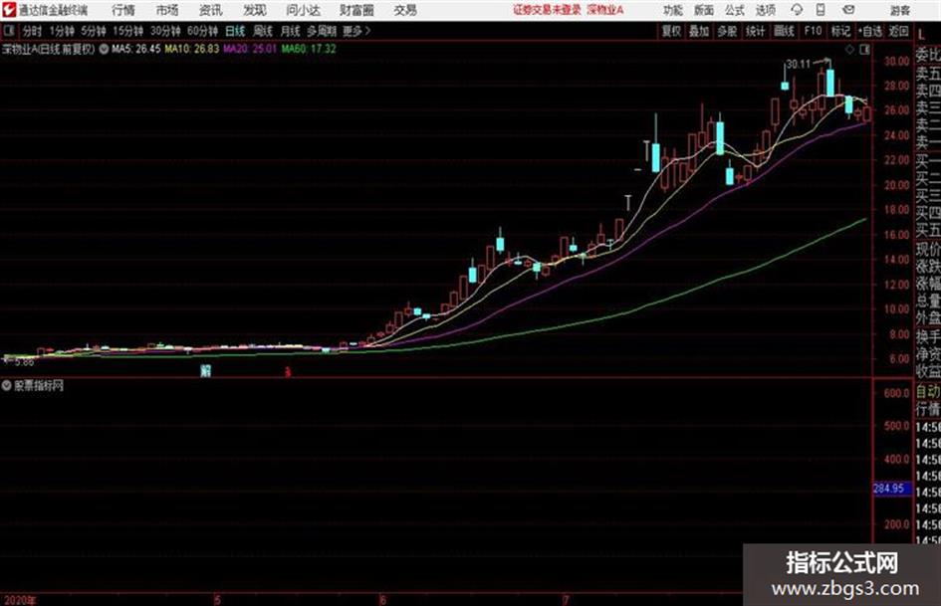The height and width of the screenshot is (606, 941).
Task: Click the 画线 draw line toolbar button
Action: (x=785, y=31)
